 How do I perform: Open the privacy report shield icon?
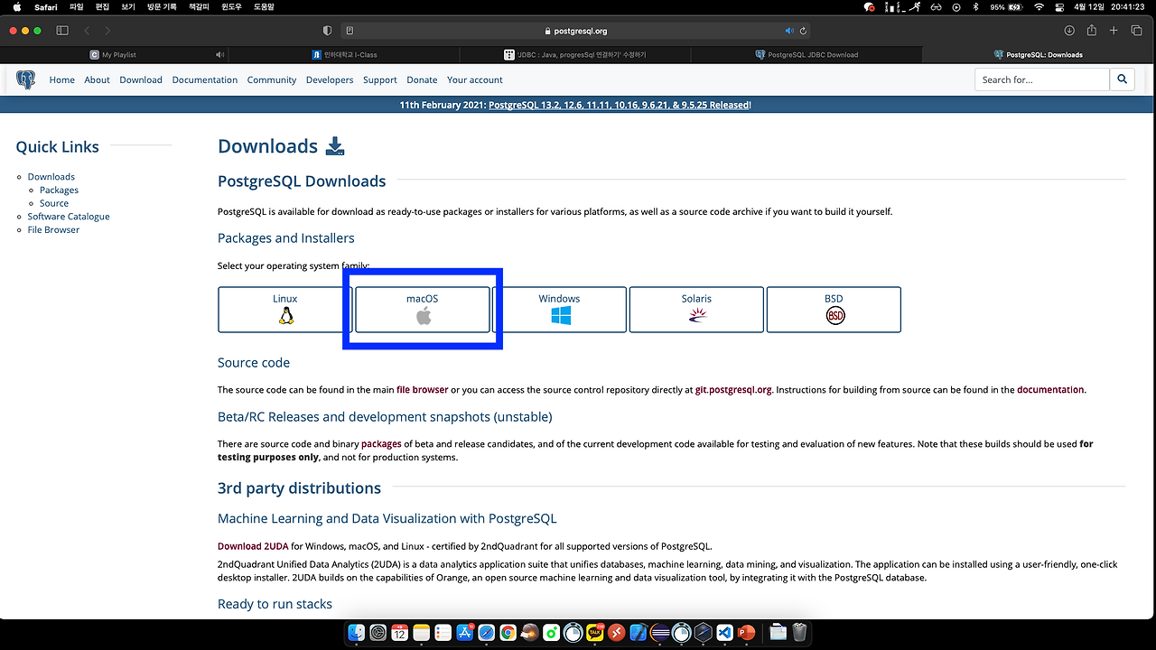pyautogui.click(x=327, y=30)
